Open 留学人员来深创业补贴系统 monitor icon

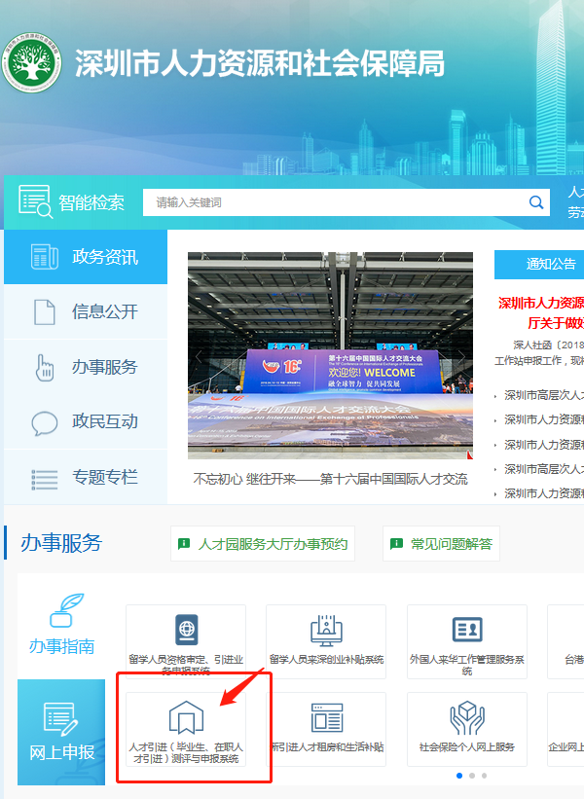coord(327,631)
